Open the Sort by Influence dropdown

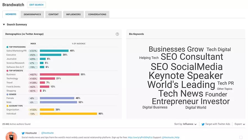(185, 124)
